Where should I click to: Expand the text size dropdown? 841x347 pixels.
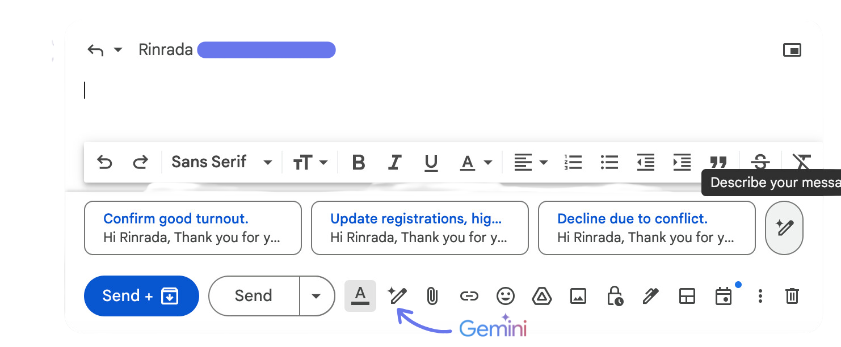click(310, 163)
